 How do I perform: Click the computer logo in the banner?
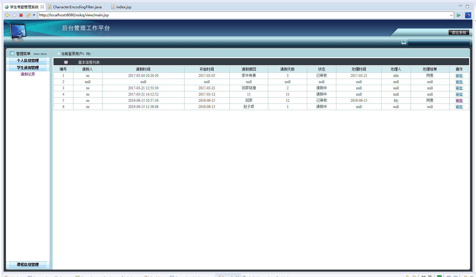pyautogui.click(x=18, y=32)
